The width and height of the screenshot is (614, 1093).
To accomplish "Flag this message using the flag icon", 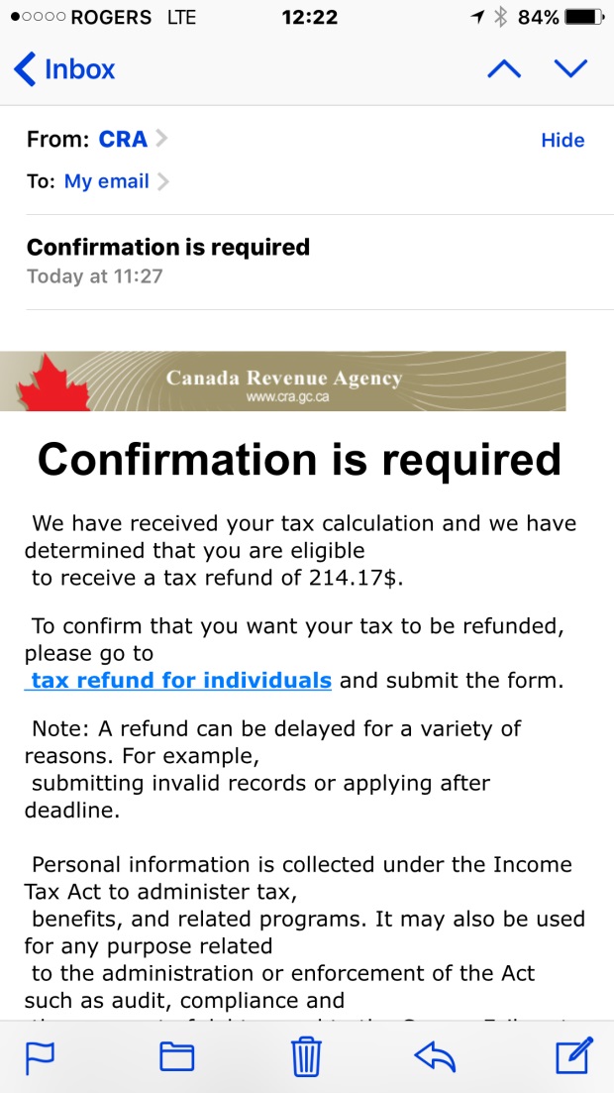I will pos(41,1056).
